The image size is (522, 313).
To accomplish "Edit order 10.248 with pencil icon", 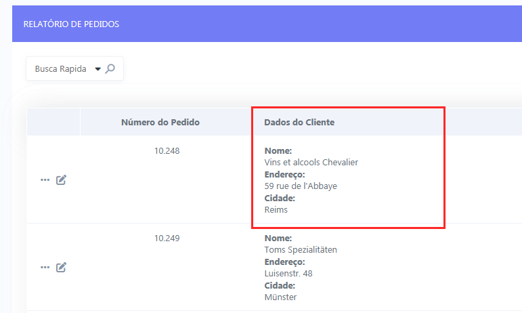I will coord(61,180).
